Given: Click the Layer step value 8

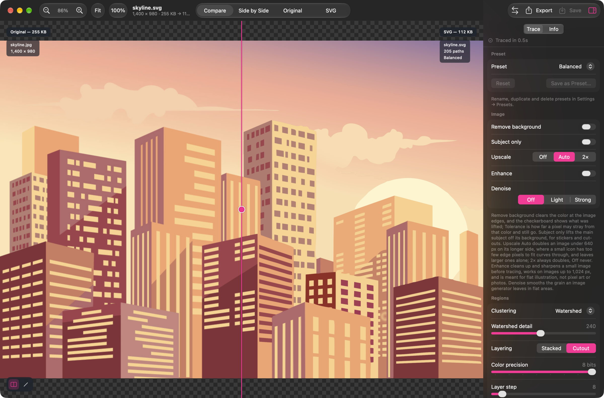Looking at the screenshot, I should pos(594,387).
